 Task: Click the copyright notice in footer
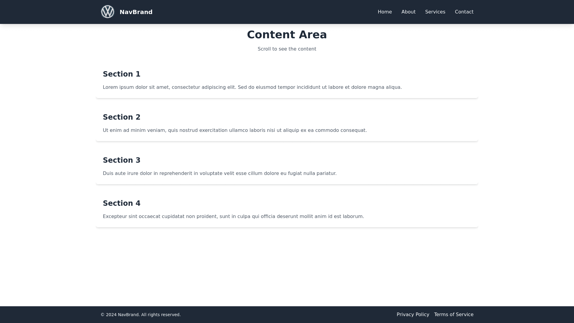click(141, 315)
